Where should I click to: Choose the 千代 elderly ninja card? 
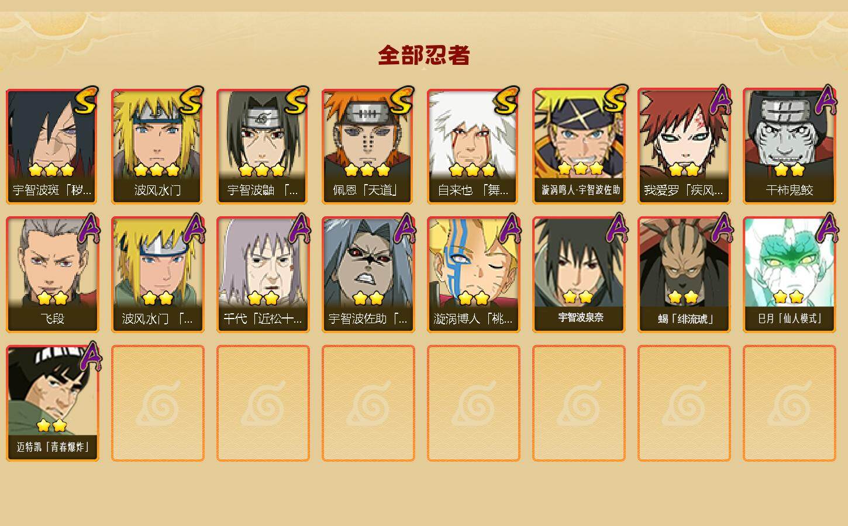point(263,275)
